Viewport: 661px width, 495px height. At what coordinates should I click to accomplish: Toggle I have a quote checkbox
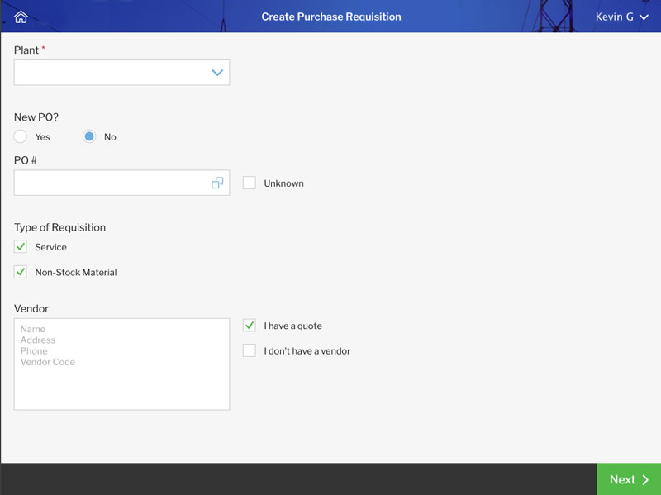[x=250, y=326]
